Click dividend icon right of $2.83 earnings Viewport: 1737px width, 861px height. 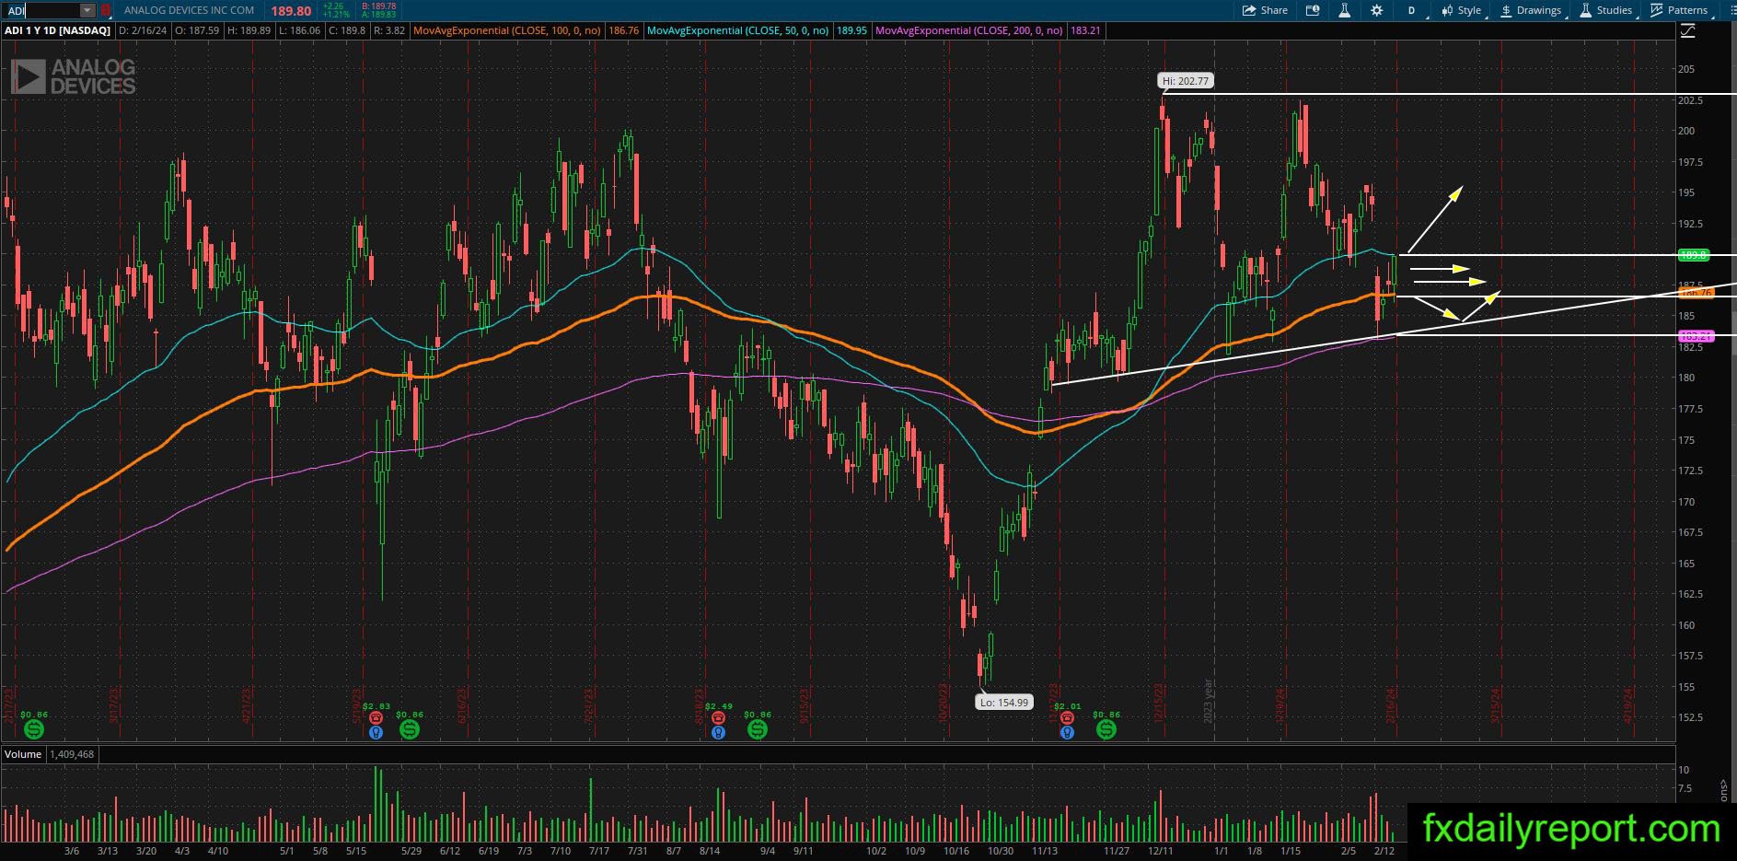(410, 729)
